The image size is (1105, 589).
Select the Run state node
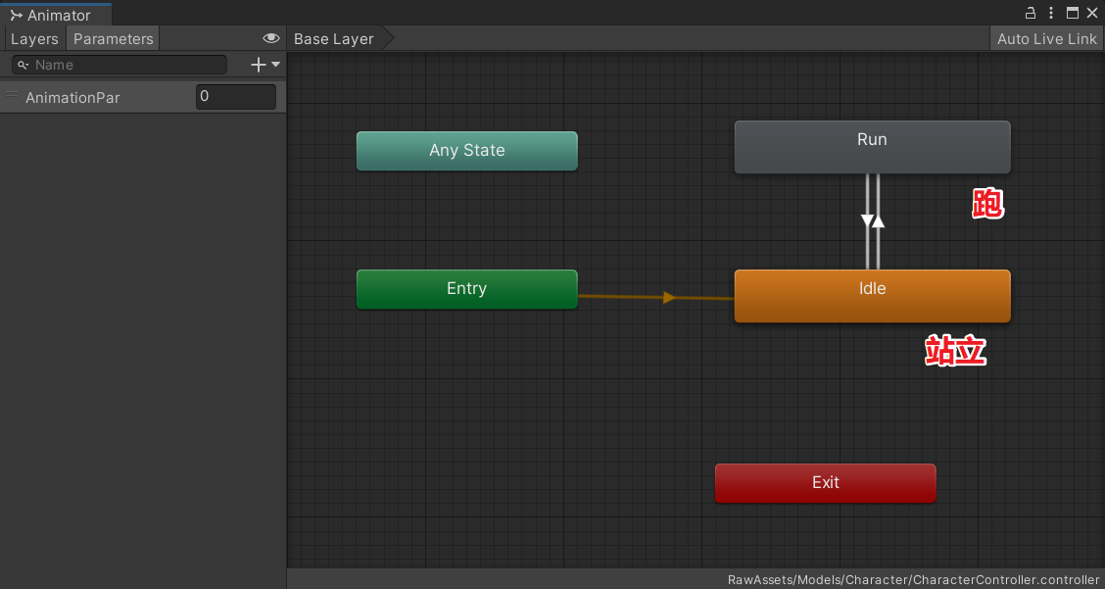click(873, 147)
